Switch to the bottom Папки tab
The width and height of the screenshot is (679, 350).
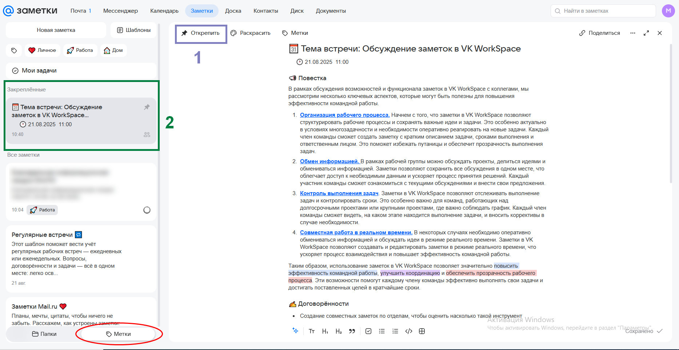point(44,334)
